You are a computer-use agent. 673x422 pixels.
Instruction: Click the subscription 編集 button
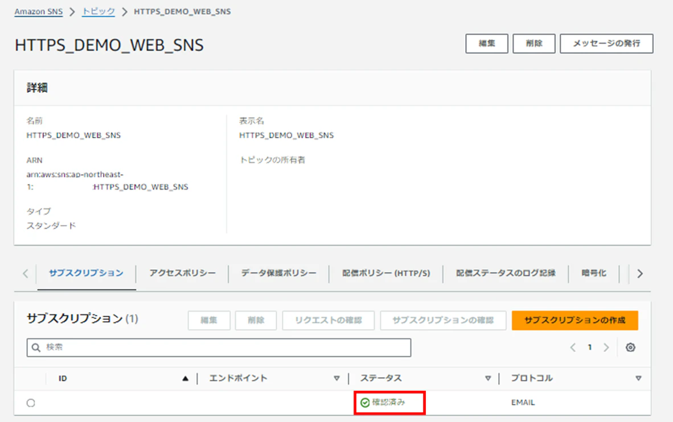(x=209, y=320)
